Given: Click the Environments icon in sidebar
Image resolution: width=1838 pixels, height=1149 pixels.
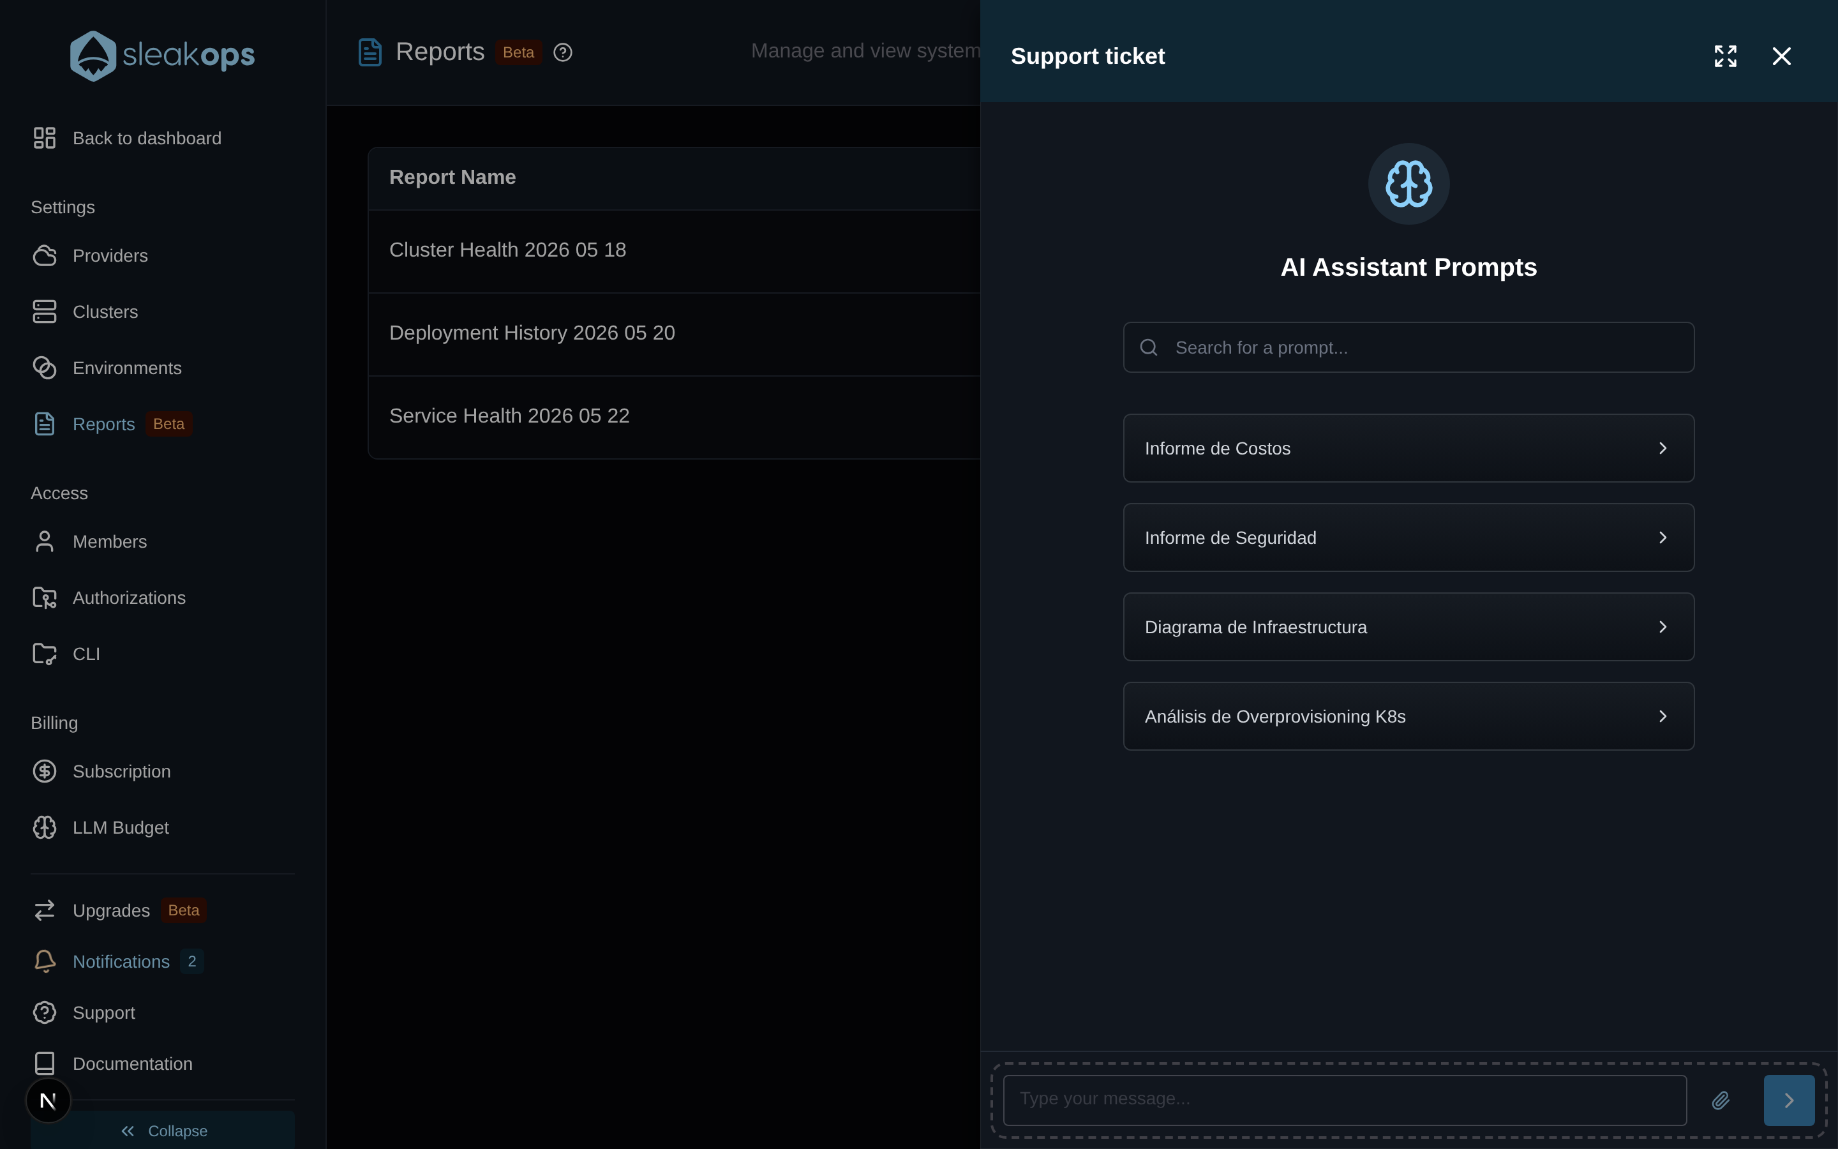Looking at the screenshot, I should (45, 368).
